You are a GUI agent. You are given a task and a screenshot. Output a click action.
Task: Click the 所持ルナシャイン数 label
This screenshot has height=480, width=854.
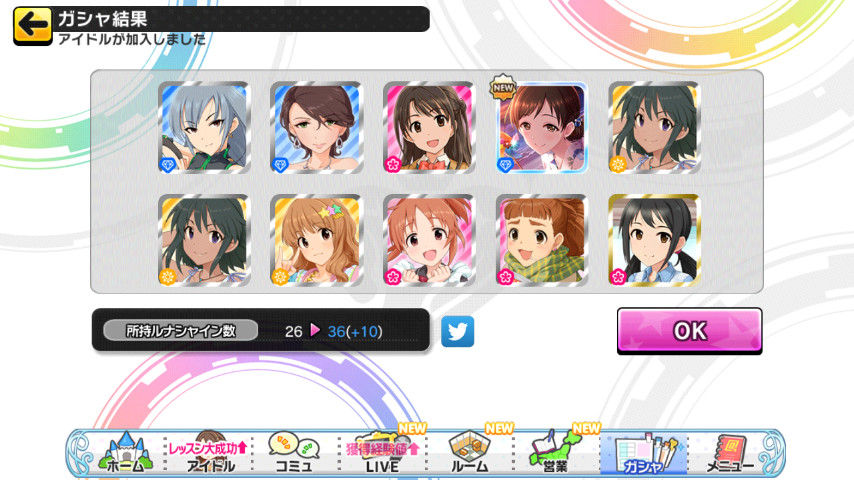click(181, 331)
